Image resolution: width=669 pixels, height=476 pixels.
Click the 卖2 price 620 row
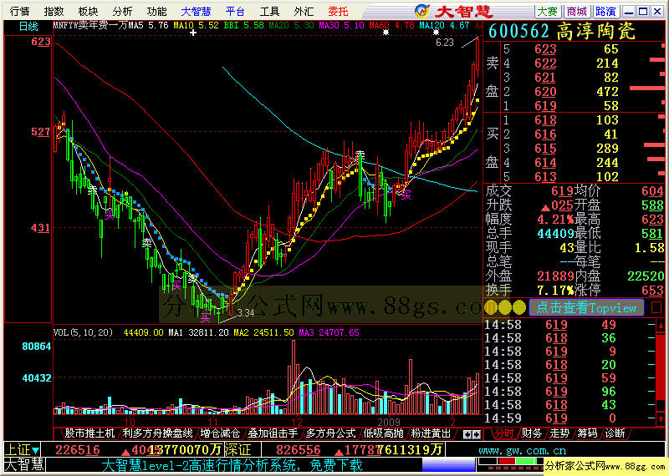pos(574,92)
